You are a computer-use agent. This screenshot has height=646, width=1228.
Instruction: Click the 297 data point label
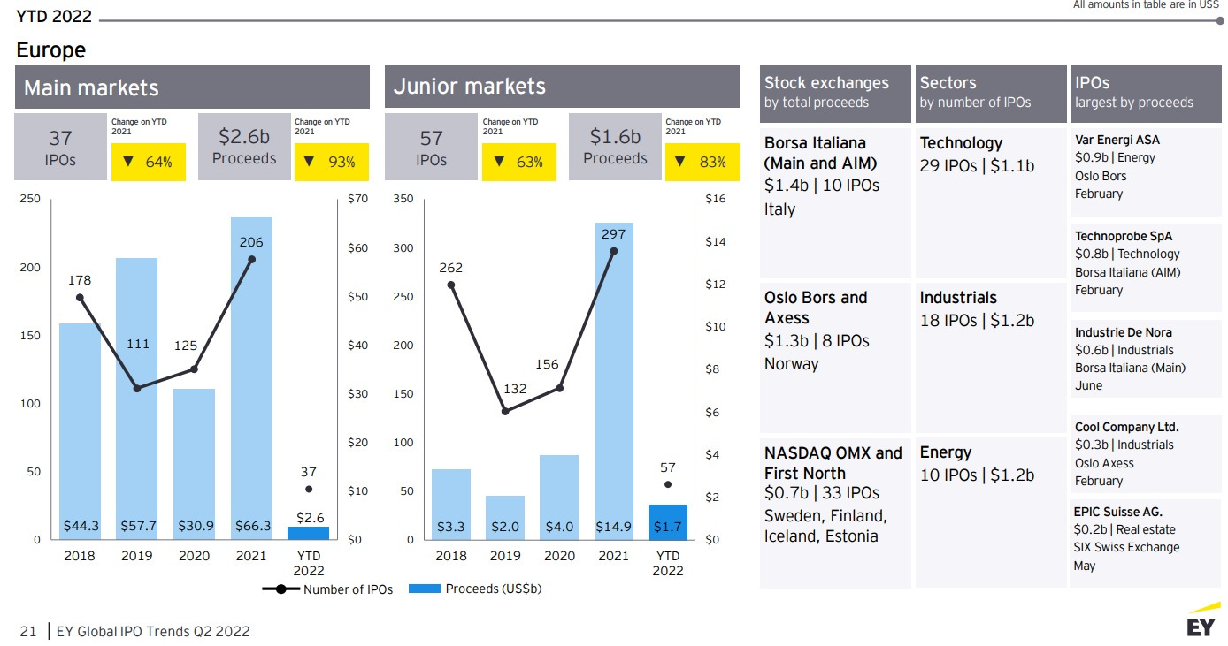coord(613,234)
